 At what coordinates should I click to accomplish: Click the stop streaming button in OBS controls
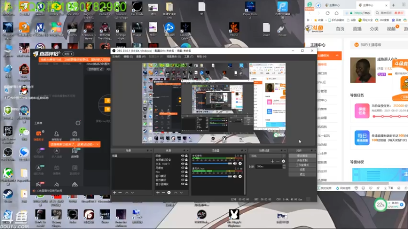[x=302, y=156]
